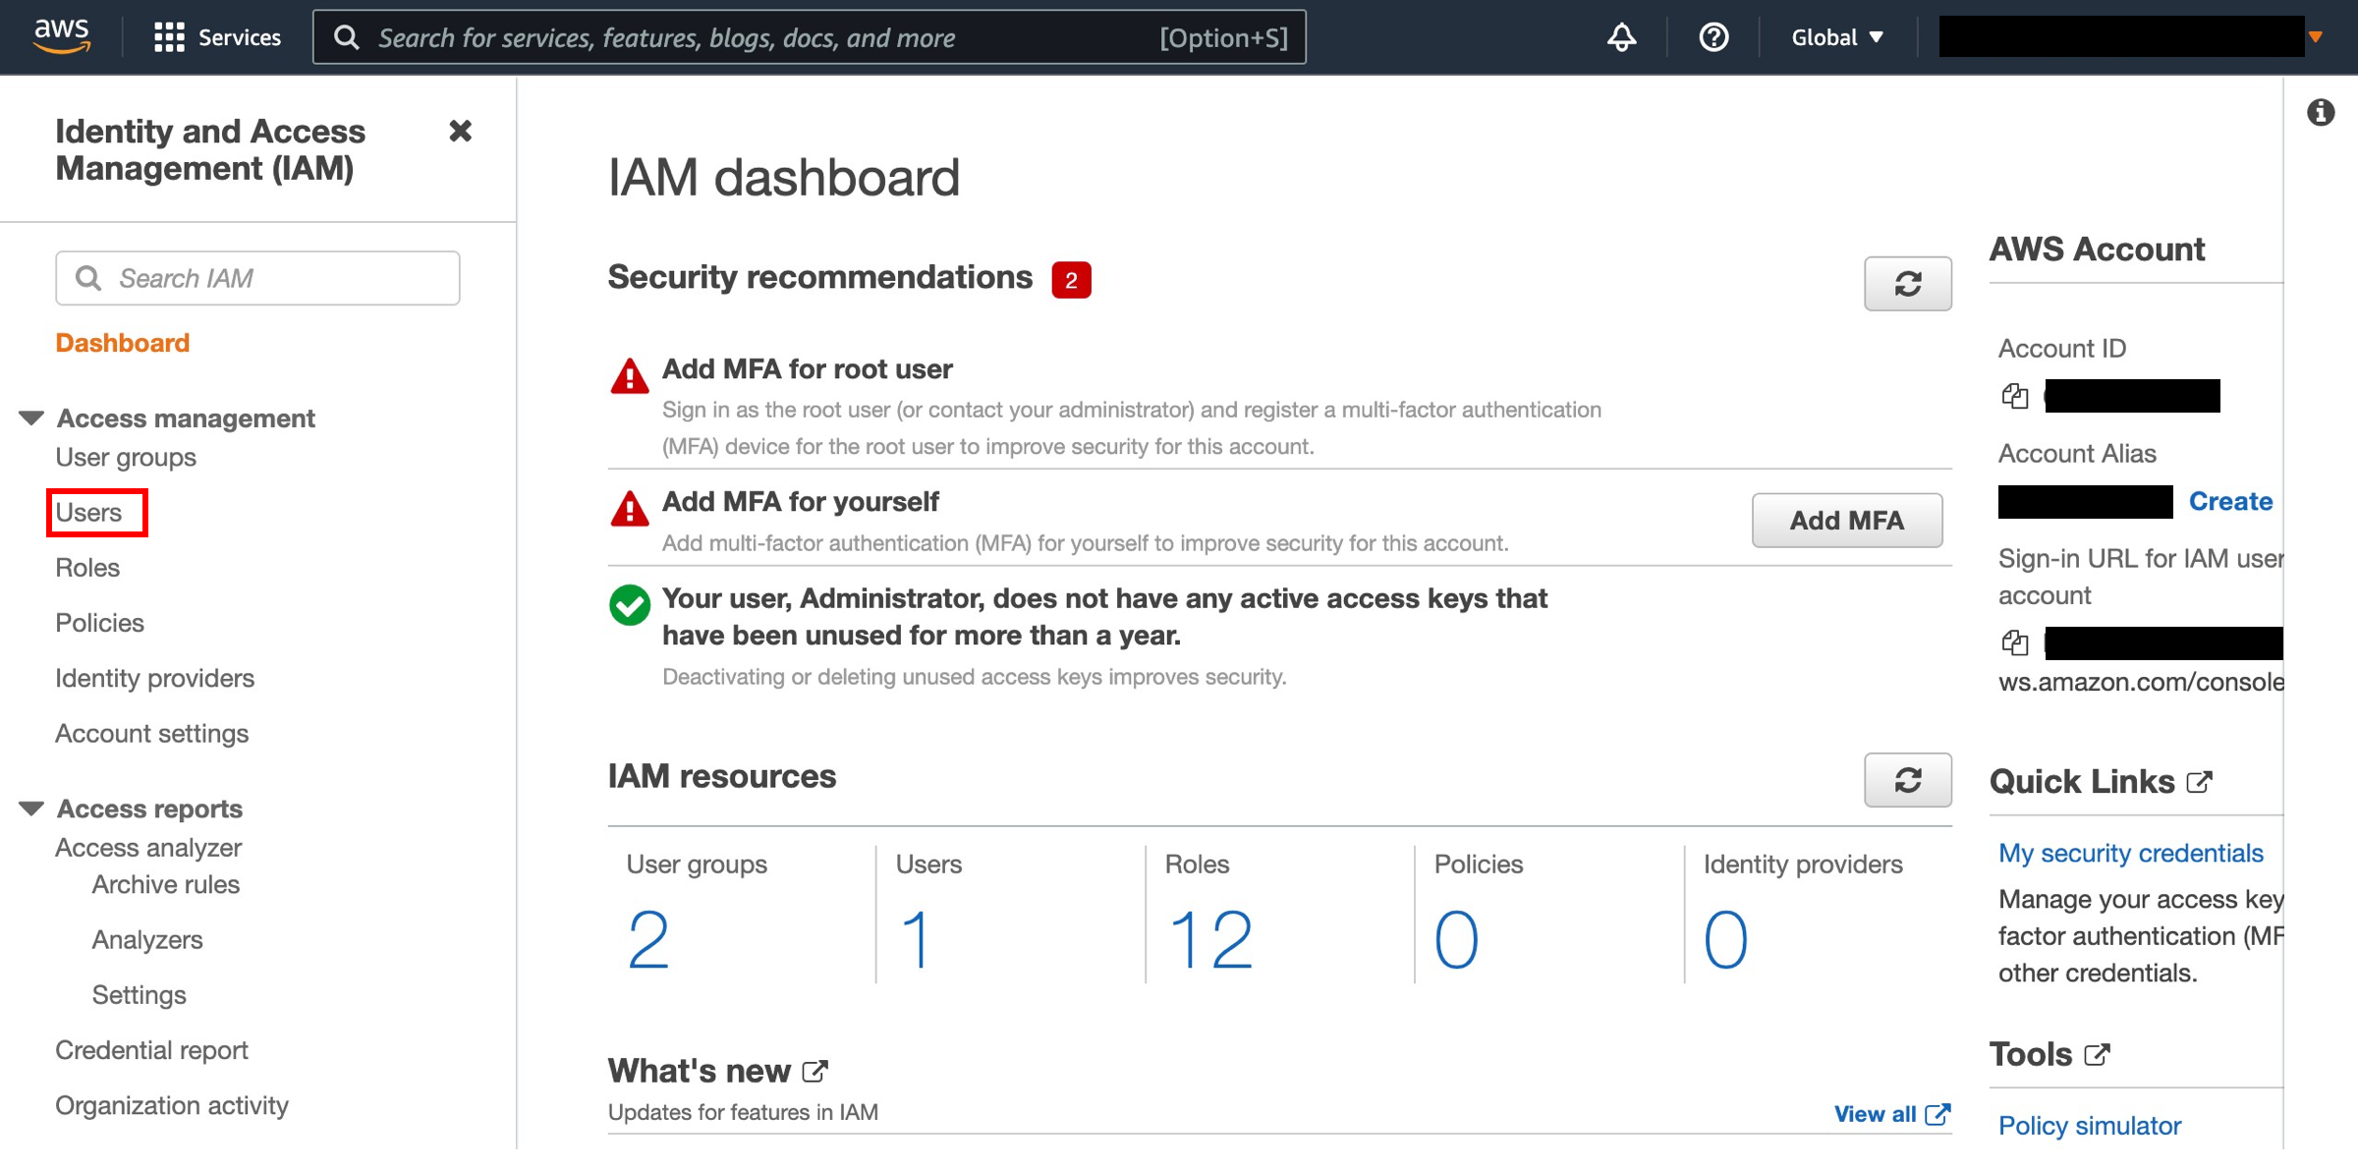Open Organization activity
The width and height of the screenshot is (2358, 1171).
click(x=172, y=1105)
